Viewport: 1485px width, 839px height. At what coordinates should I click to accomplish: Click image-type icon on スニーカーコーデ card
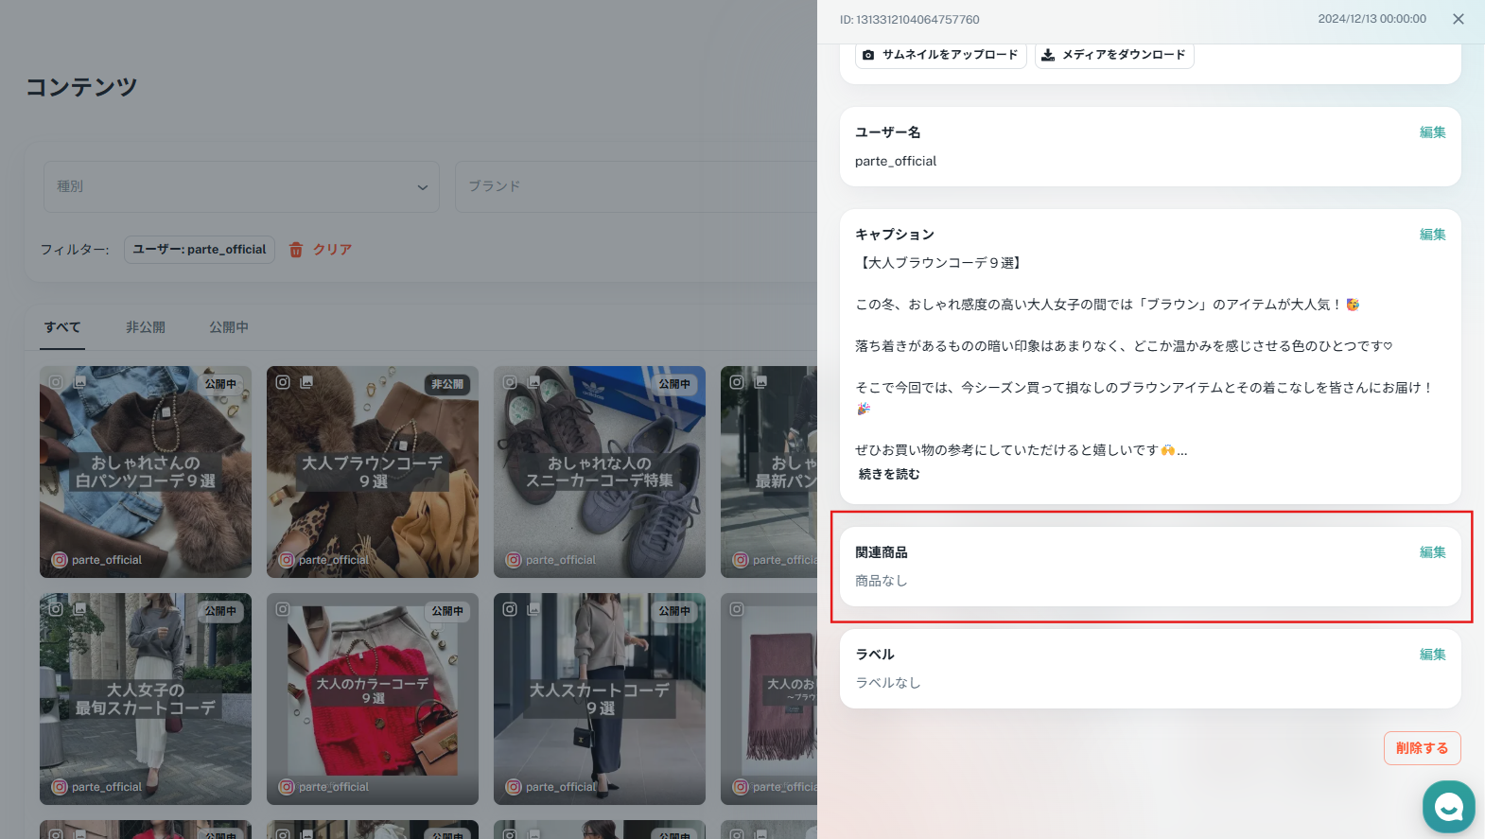tap(533, 382)
